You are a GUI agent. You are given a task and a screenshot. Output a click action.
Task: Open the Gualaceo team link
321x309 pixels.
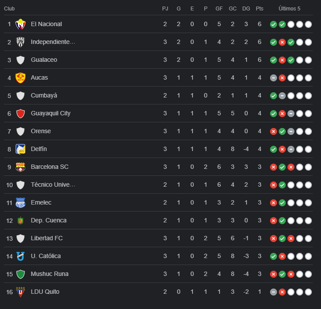(x=44, y=60)
